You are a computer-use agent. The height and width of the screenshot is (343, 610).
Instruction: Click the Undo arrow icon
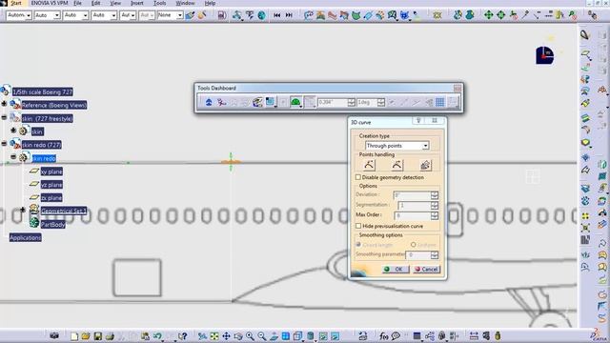click(x=157, y=336)
